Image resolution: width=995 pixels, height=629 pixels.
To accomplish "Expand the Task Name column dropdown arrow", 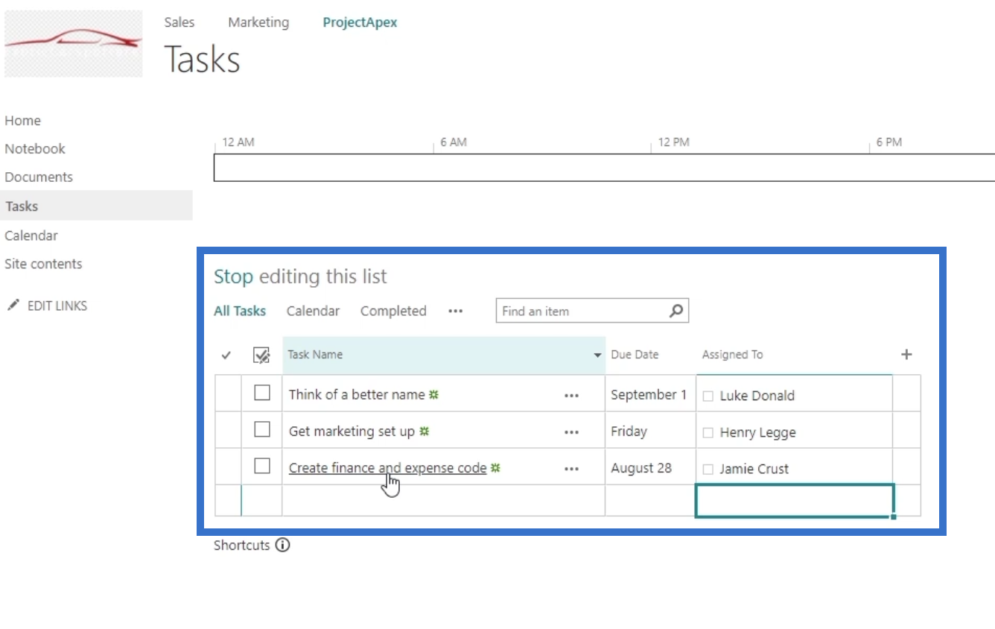I will [x=597, y=355].
